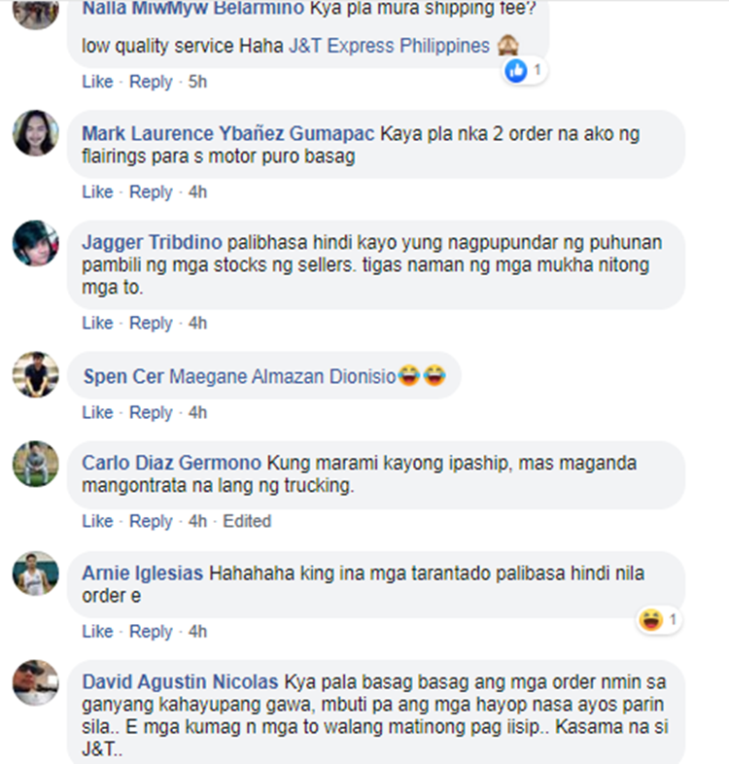Reply to Jagger Tribdino's comment

point(151,323)
